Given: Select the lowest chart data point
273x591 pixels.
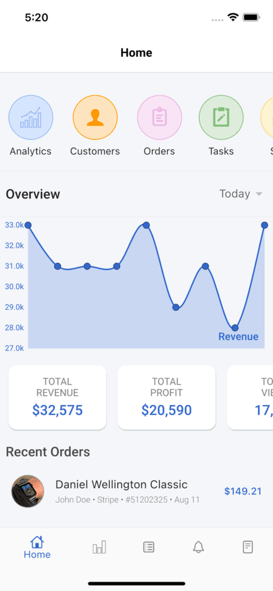Looking at the screenshot, I should [x=235, y=327].
